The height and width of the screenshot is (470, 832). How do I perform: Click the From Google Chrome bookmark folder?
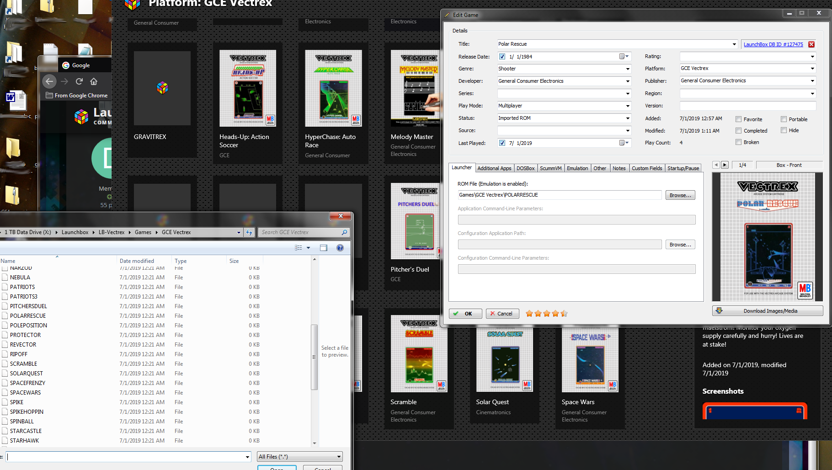77,96
